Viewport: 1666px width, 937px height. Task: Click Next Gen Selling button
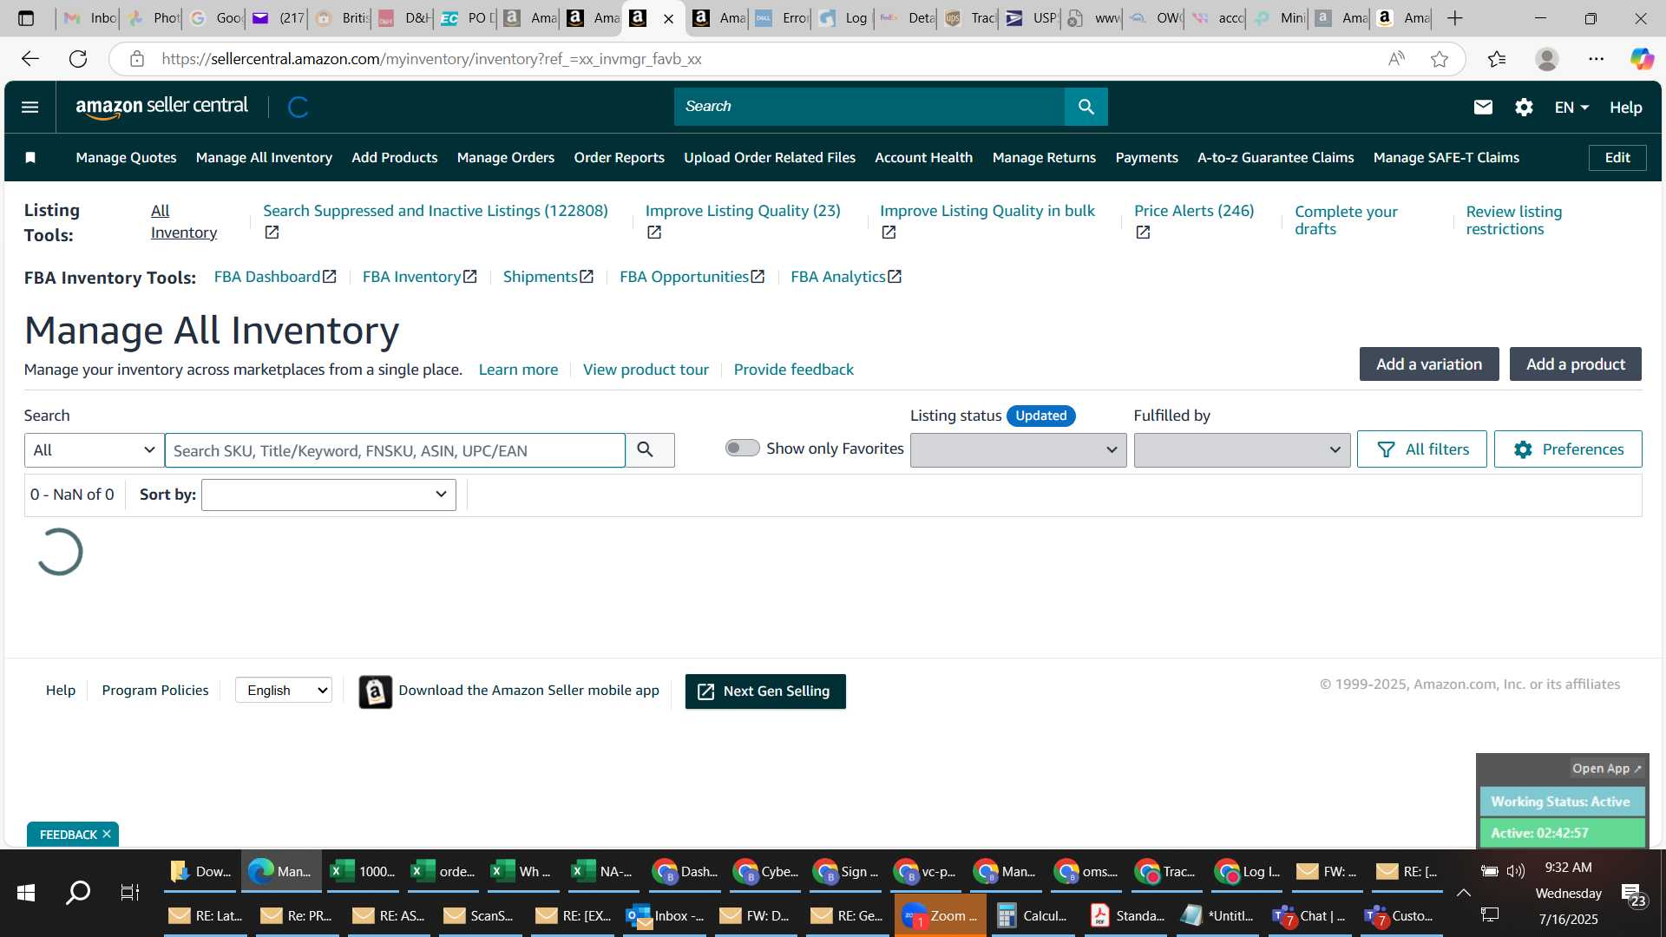[765, 691]
